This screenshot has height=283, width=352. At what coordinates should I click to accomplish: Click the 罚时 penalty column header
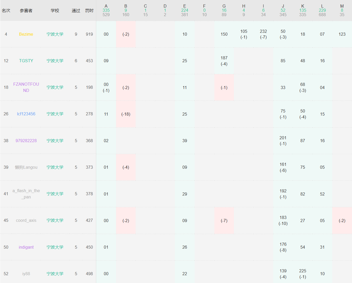click(89, 10)
